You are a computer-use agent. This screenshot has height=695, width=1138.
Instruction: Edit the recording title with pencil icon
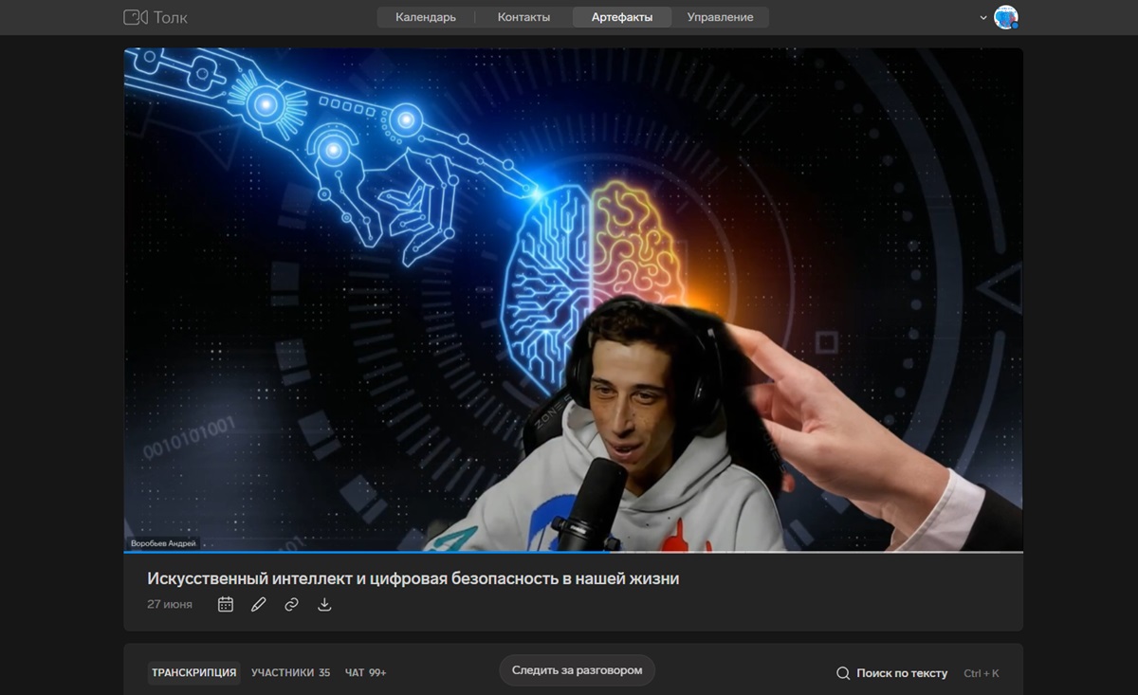(x=259, y=604)
